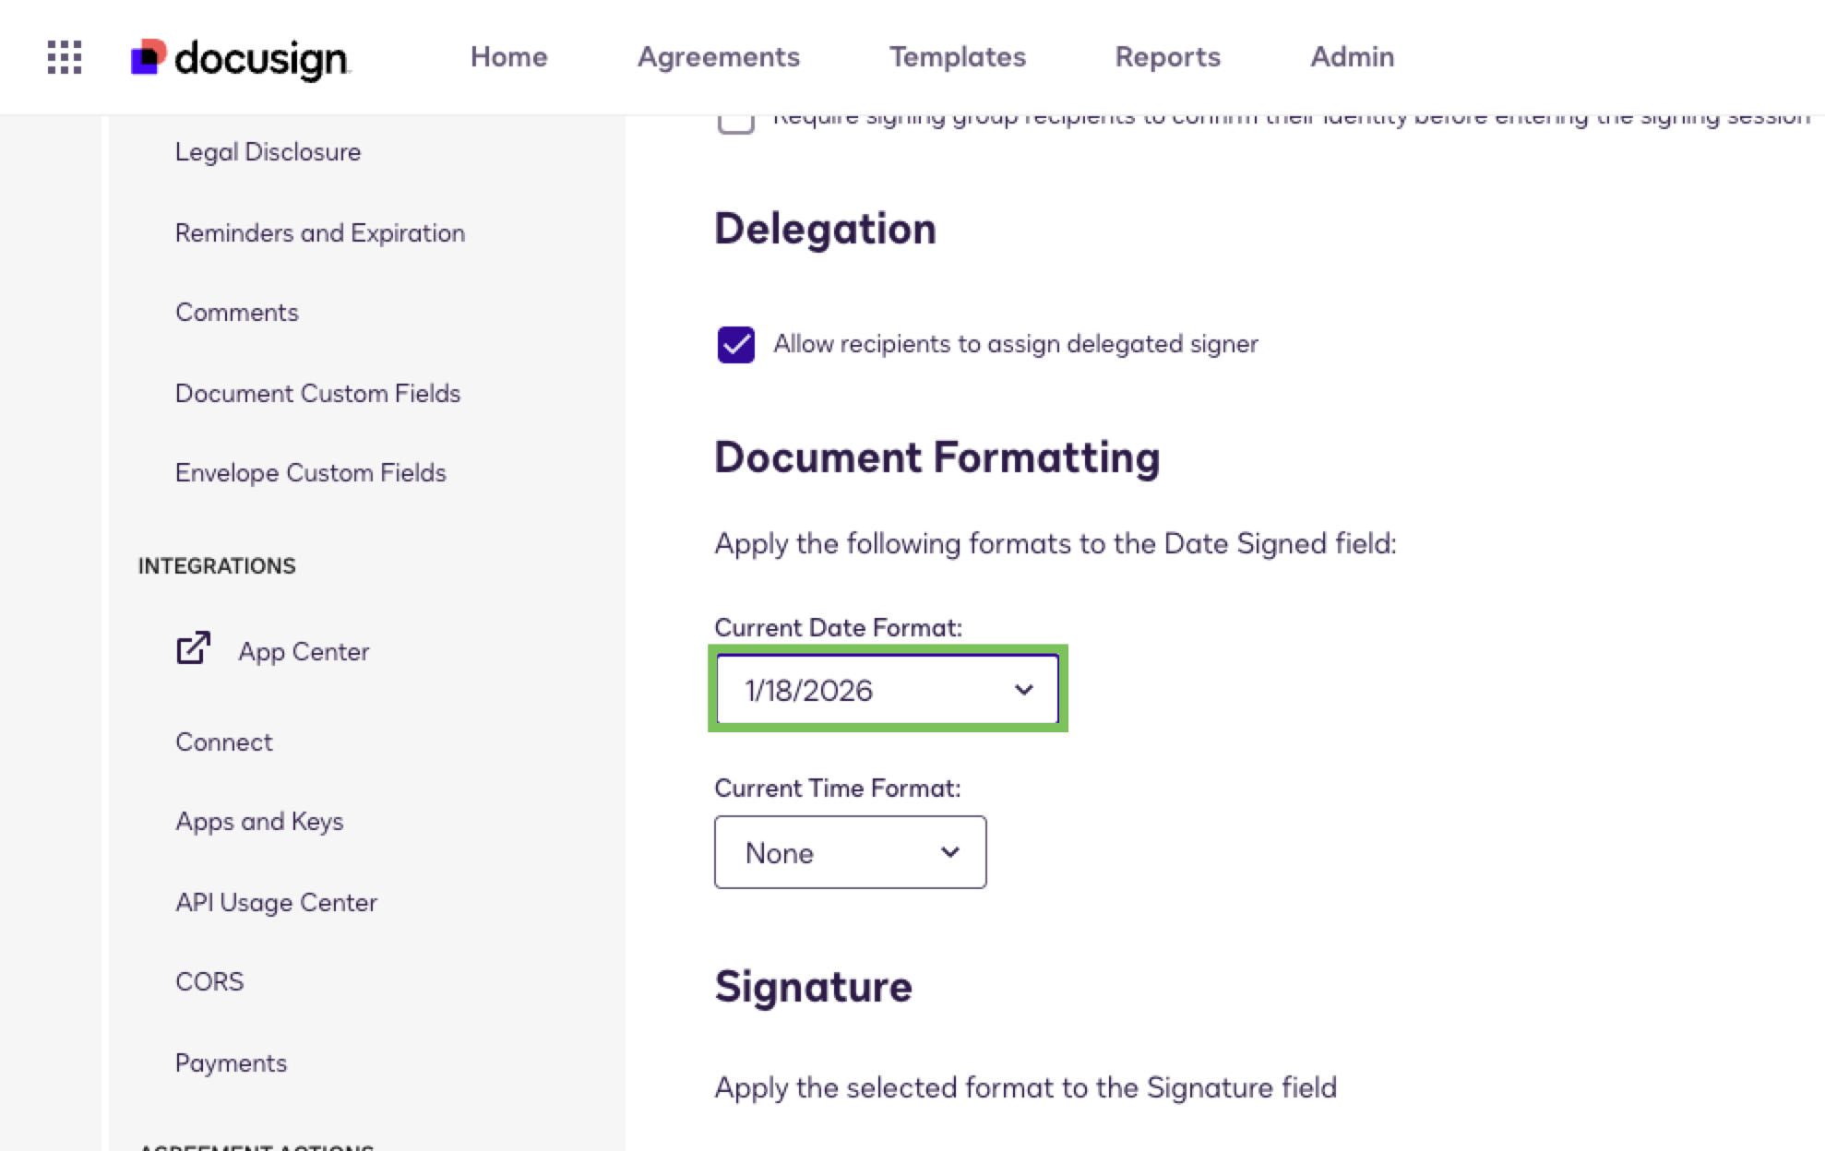Open the Current Date Format dropdown

(x=886, y=689)
